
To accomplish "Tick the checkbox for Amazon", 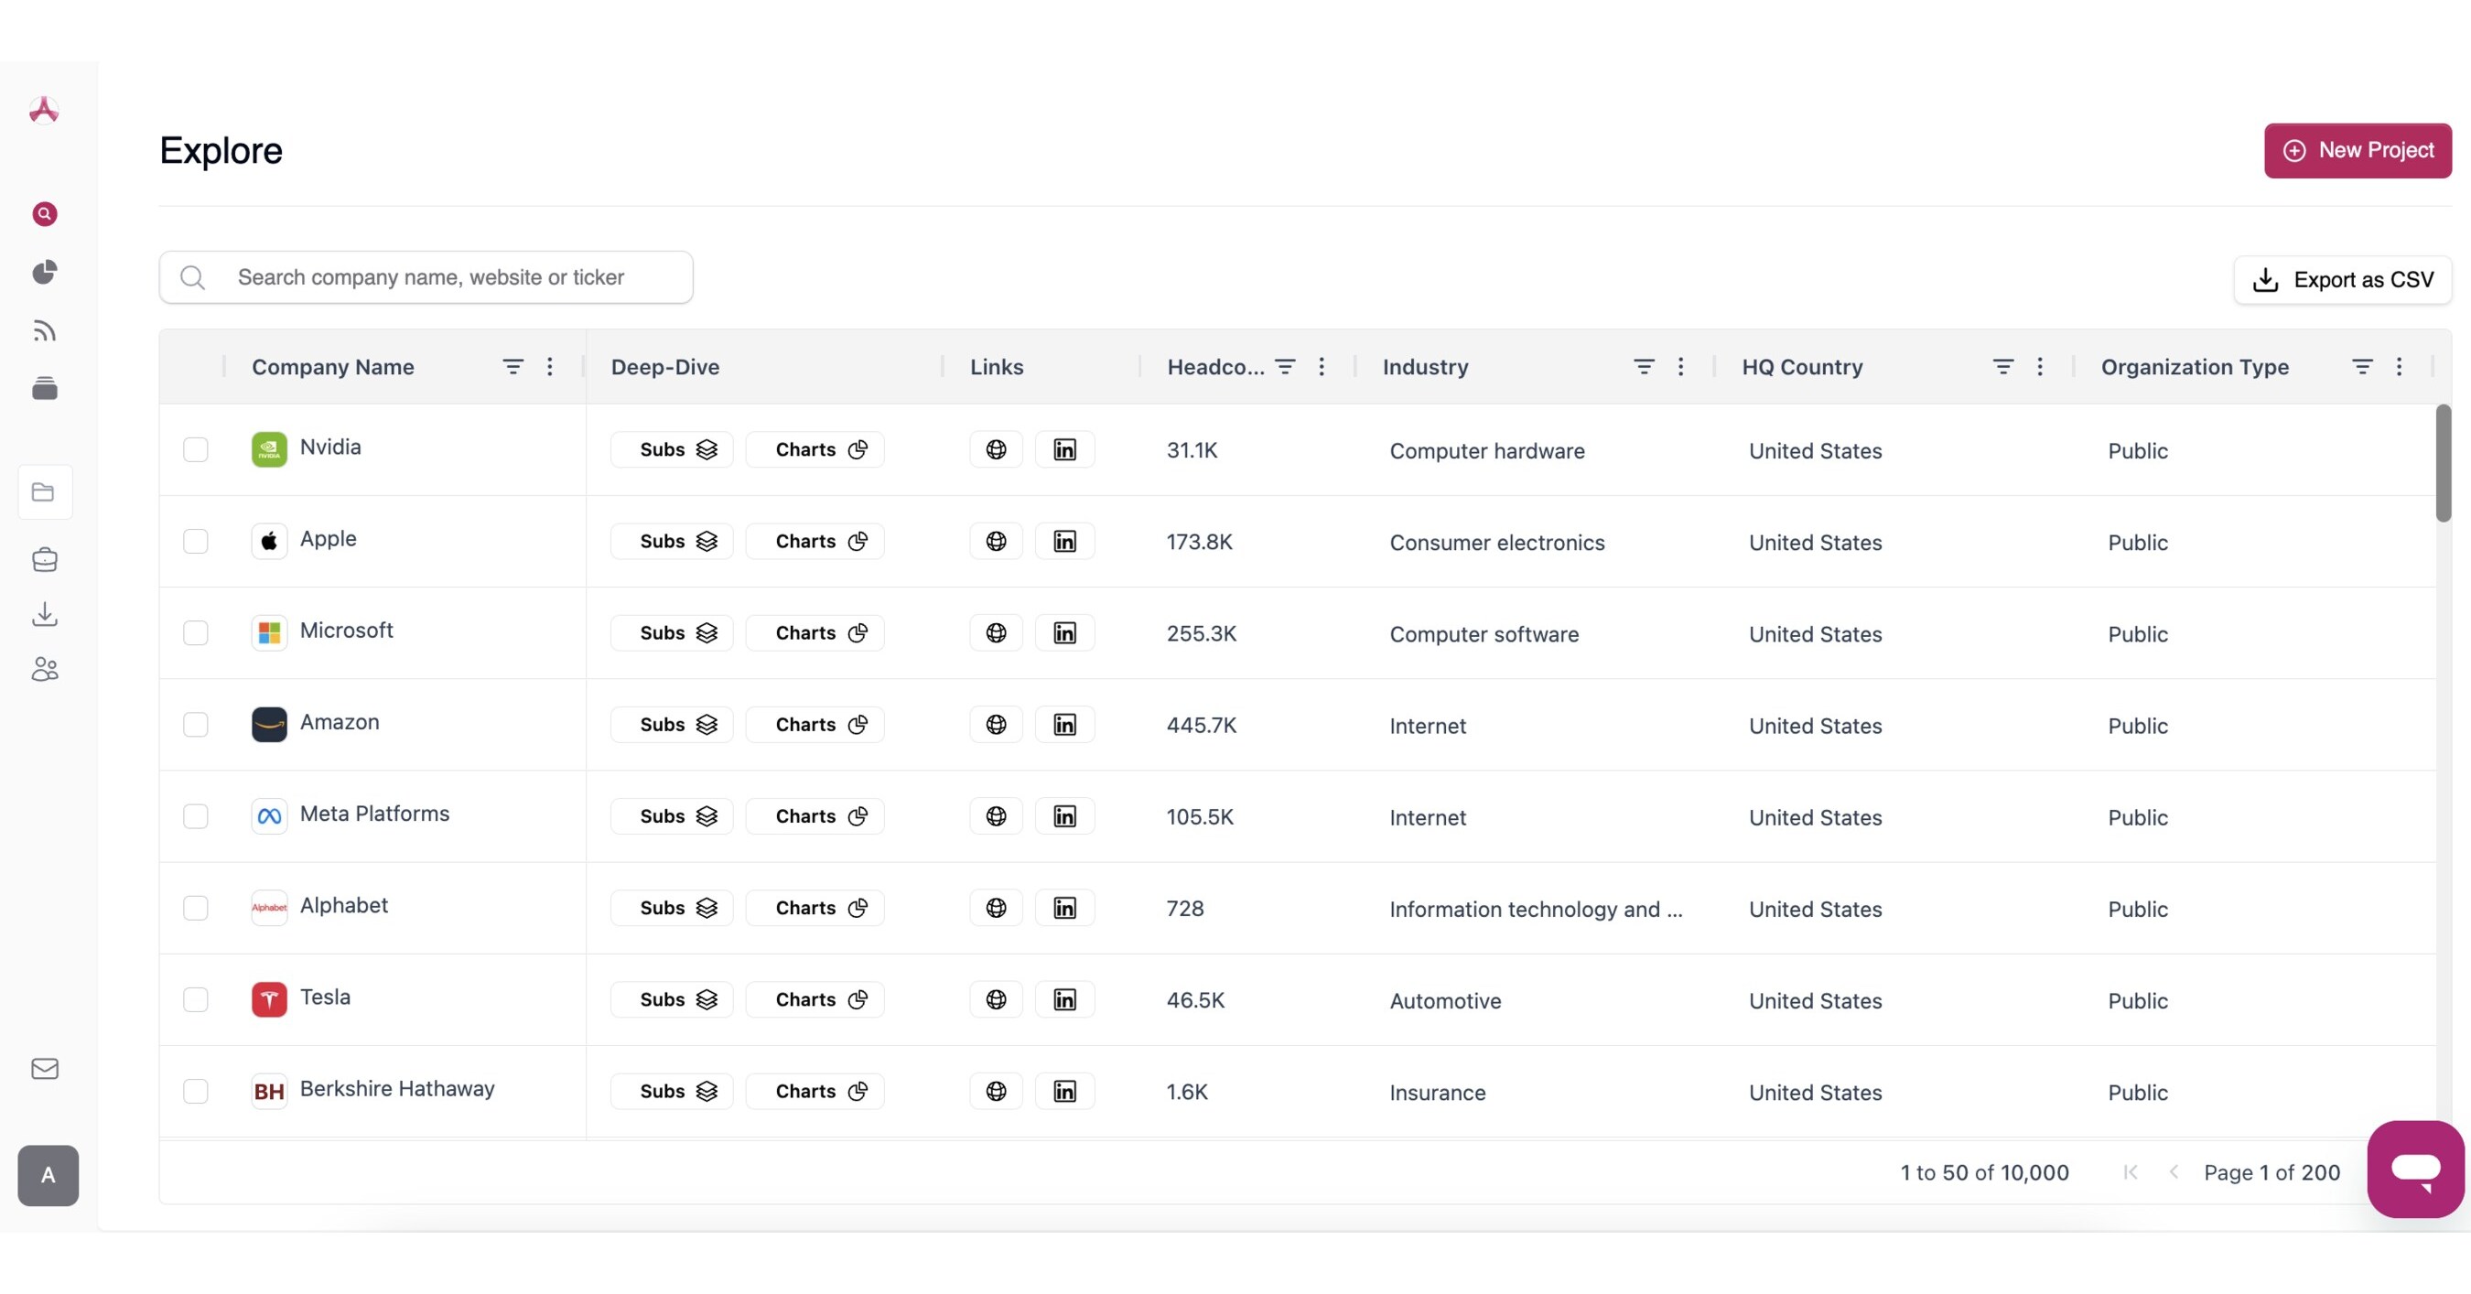I will click(196, 724).
